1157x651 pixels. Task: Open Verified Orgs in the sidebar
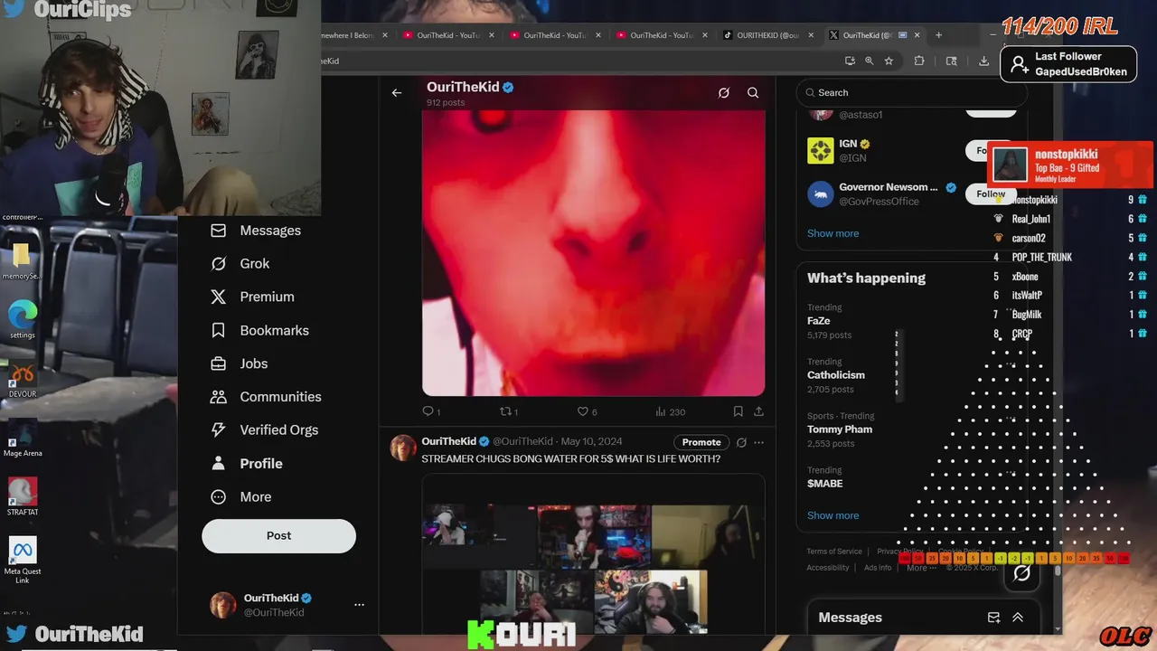pyautogui.click(x=264, y=430)
